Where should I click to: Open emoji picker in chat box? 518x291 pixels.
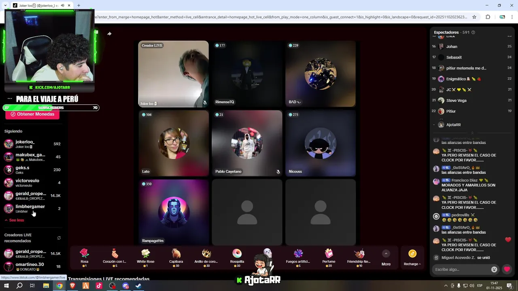(x=494, y=269)
